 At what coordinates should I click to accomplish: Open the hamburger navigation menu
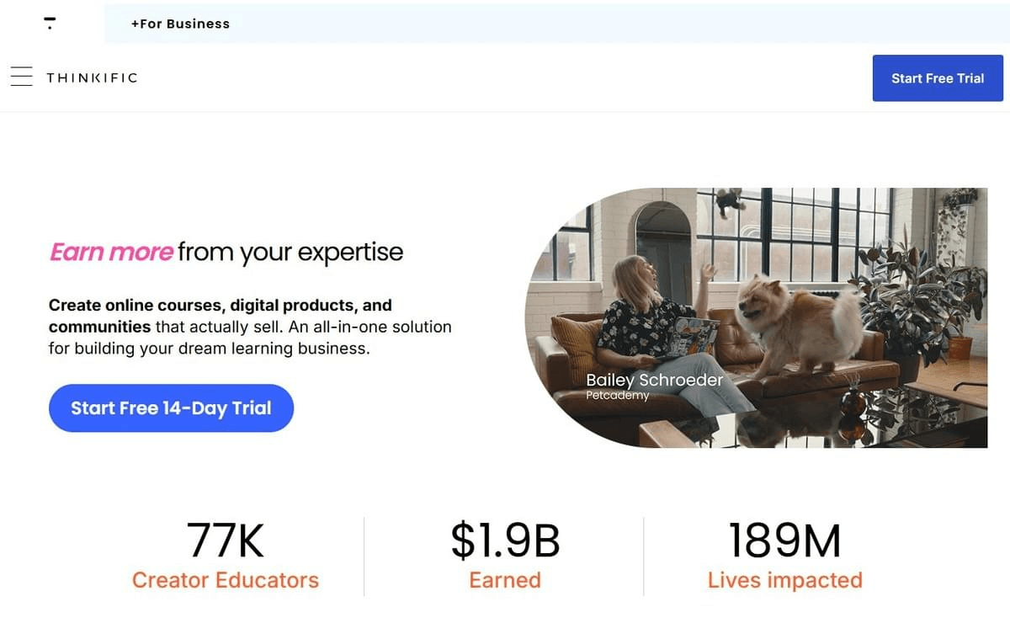tap(22, 77)
